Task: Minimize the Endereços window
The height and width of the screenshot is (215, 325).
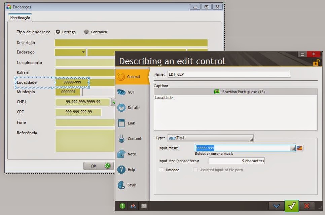Action: (x=195, y=7)
